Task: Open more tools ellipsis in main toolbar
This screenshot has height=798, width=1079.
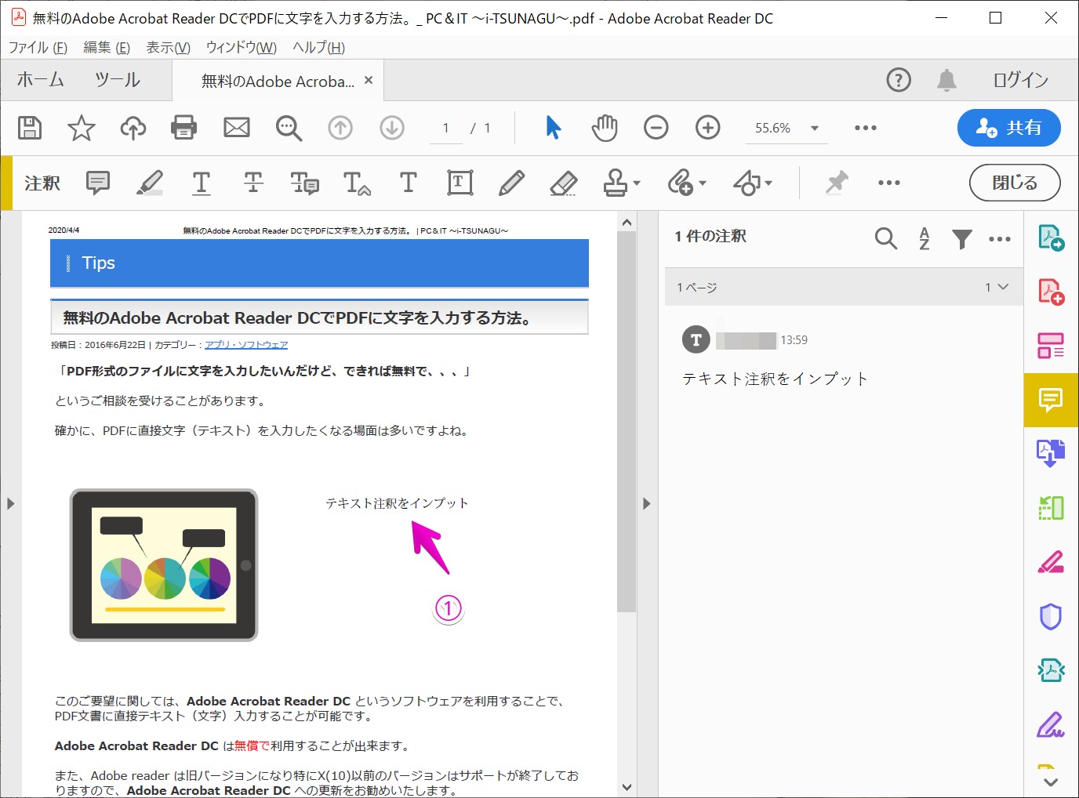Action: (x=866, y=128)
